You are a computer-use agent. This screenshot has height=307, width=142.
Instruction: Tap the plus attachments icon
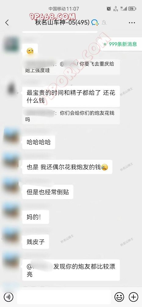point(134,297)
